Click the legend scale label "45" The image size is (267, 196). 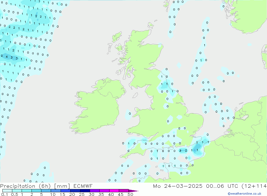pos(121,194)
